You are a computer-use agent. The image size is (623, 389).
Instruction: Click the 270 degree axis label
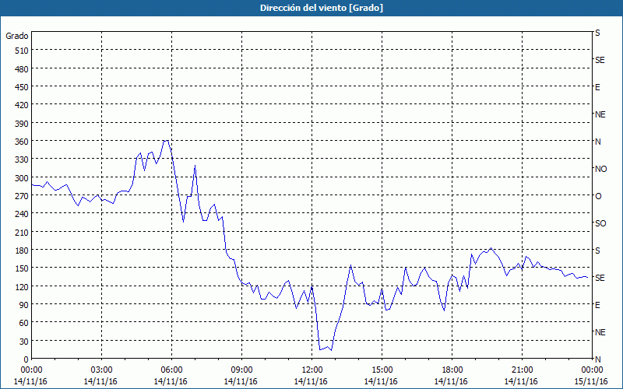[21, 196]
